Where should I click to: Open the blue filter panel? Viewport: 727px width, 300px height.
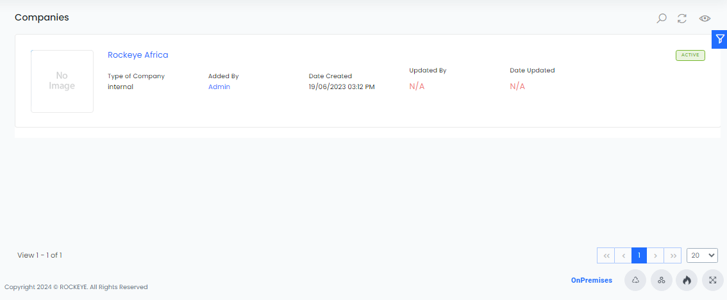[719, 39]
